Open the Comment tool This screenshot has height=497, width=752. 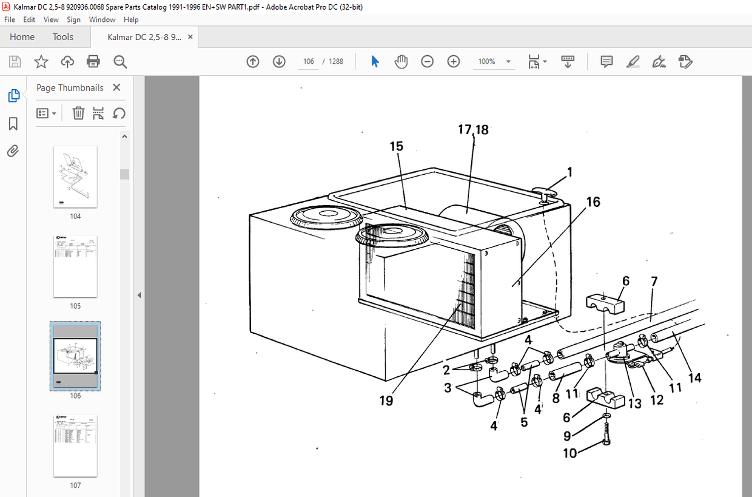(606, 61)
